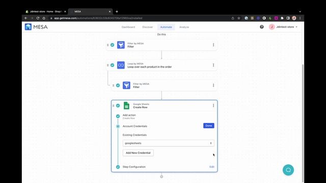Open the Loop by MESA infinity icon
The image size is (326, 183).
[x=121, y=65]
